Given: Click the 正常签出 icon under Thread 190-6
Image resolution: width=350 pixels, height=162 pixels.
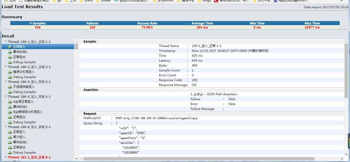Looking at the screenshot, I should pos(10,147).
